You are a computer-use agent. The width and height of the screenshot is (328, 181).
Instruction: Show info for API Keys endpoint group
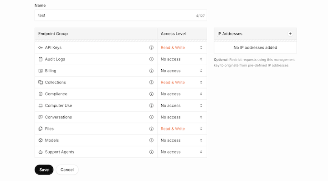pyautogui.click(x=151, y=48)
